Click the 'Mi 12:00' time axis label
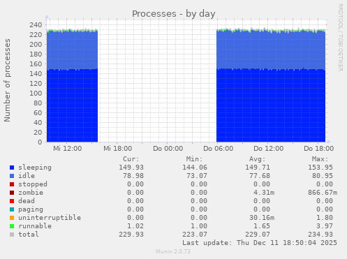 68,149
